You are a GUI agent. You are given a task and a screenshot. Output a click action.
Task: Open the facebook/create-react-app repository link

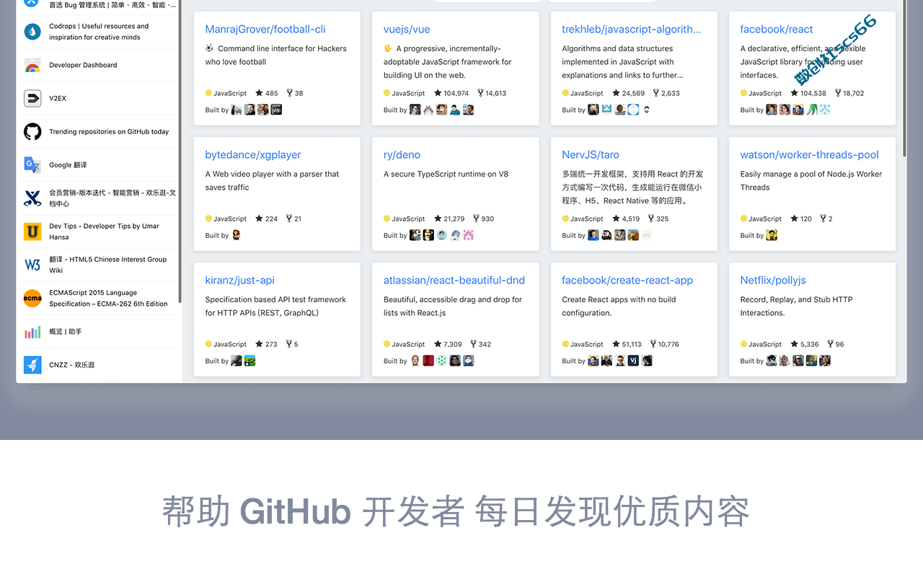[x=627, y=281]
